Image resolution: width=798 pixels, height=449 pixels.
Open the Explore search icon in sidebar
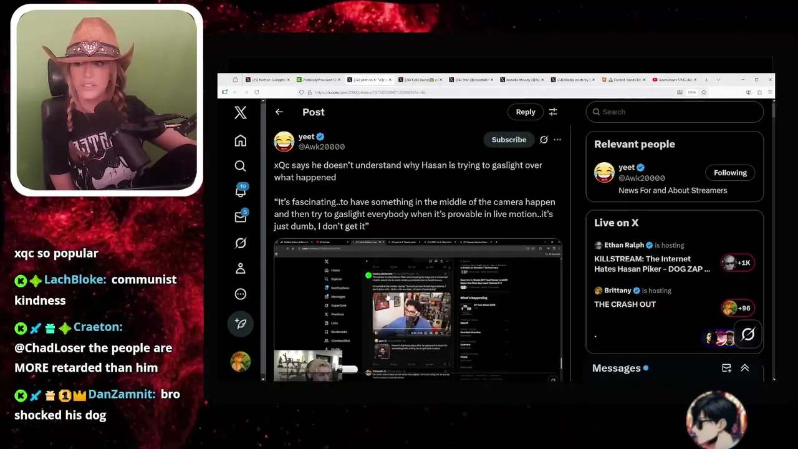(240, 166)
